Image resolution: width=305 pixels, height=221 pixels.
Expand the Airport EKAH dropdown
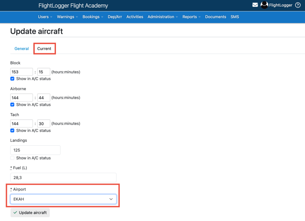63,199
